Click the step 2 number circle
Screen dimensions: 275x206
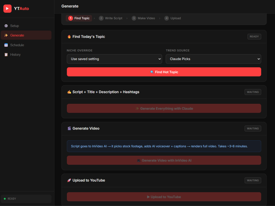point(101,18)
